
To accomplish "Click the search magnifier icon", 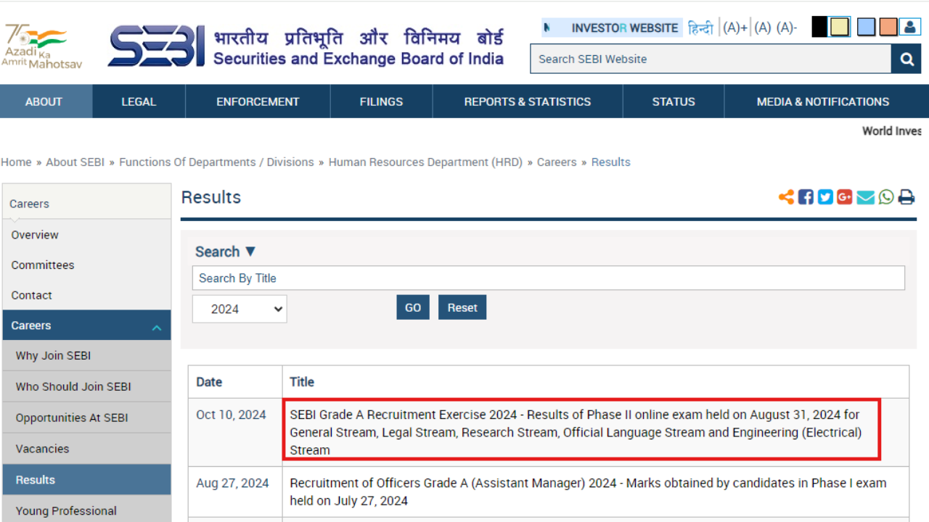I will point(906,59).
